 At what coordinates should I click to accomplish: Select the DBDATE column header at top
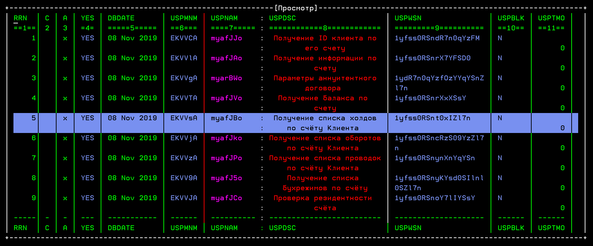click(121, 18)
